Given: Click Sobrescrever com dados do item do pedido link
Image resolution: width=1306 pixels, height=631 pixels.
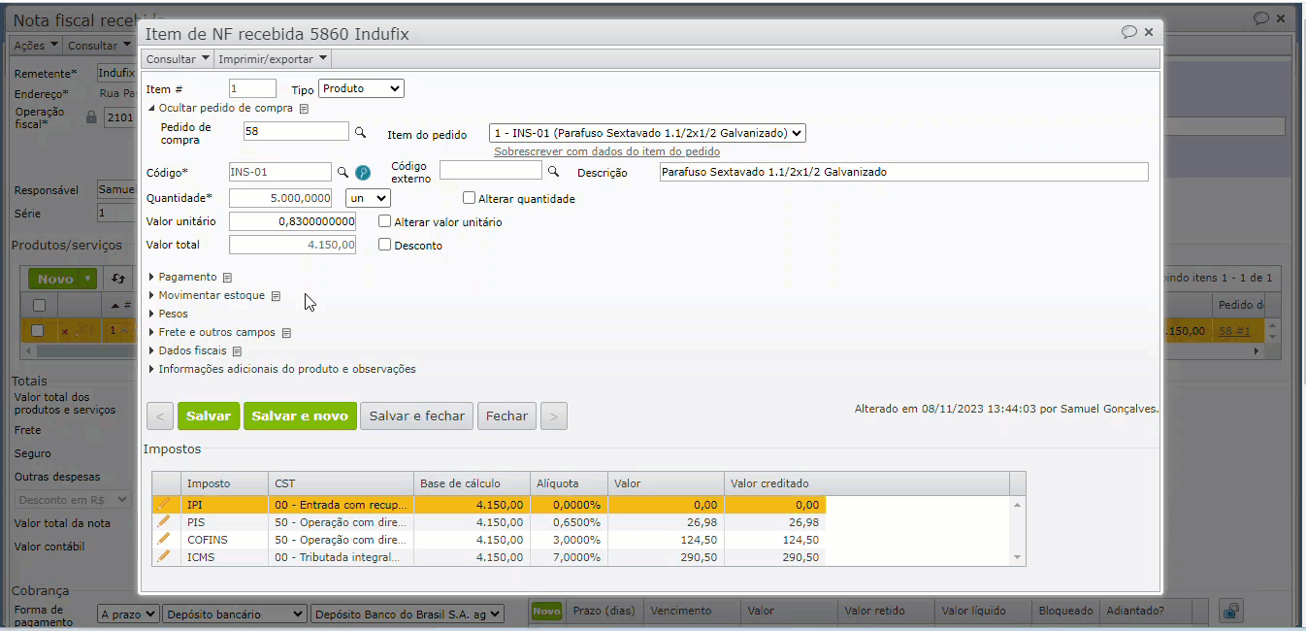Looking at the screenshot, I should tap(606, 151).
